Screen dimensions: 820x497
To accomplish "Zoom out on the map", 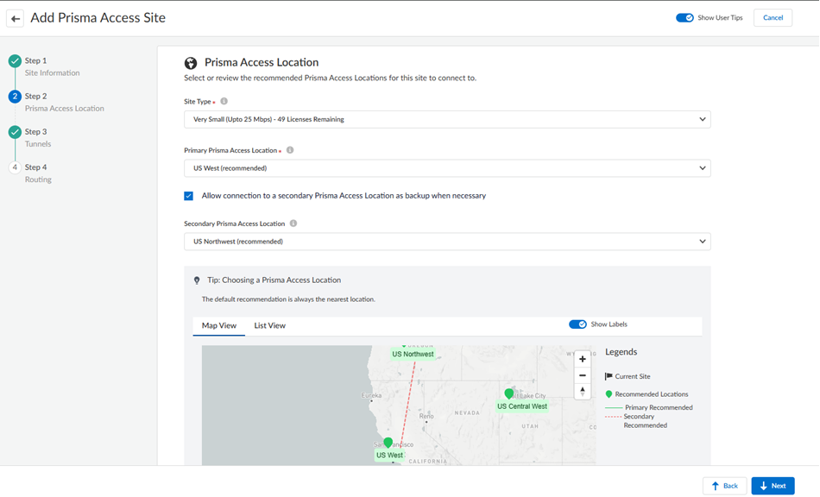I will click(583, 375).
